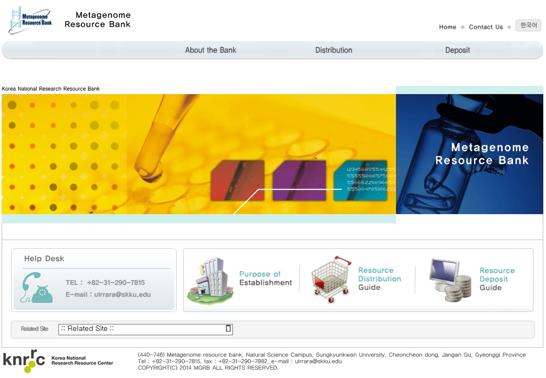Open the Contact Us link
Screen dimensions: 546x378
click(x=486, y=27)
